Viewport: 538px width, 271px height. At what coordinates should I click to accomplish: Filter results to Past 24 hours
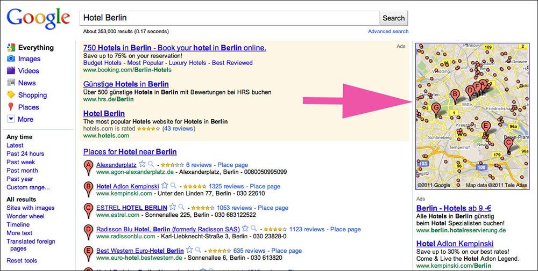(25, 153)
